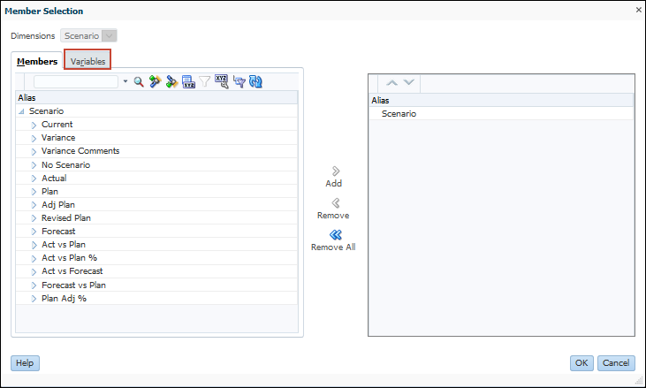Screen dimensions: 646x388
Task: Expand the Adj Plan member
Action: pos(34,205)
